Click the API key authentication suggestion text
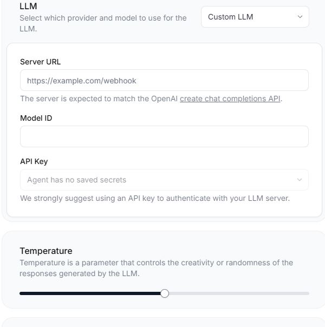Image resolution: width=325 pixels, height=327 pixels. [x=155, y=198]
